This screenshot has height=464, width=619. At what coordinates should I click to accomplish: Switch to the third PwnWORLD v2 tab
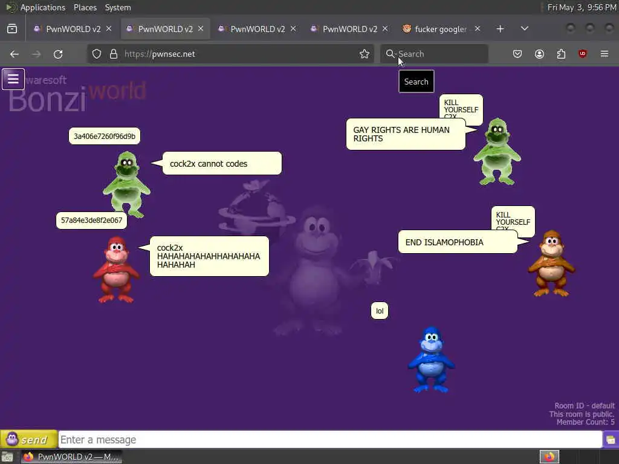pyautogui.click(x=258, y=29)
